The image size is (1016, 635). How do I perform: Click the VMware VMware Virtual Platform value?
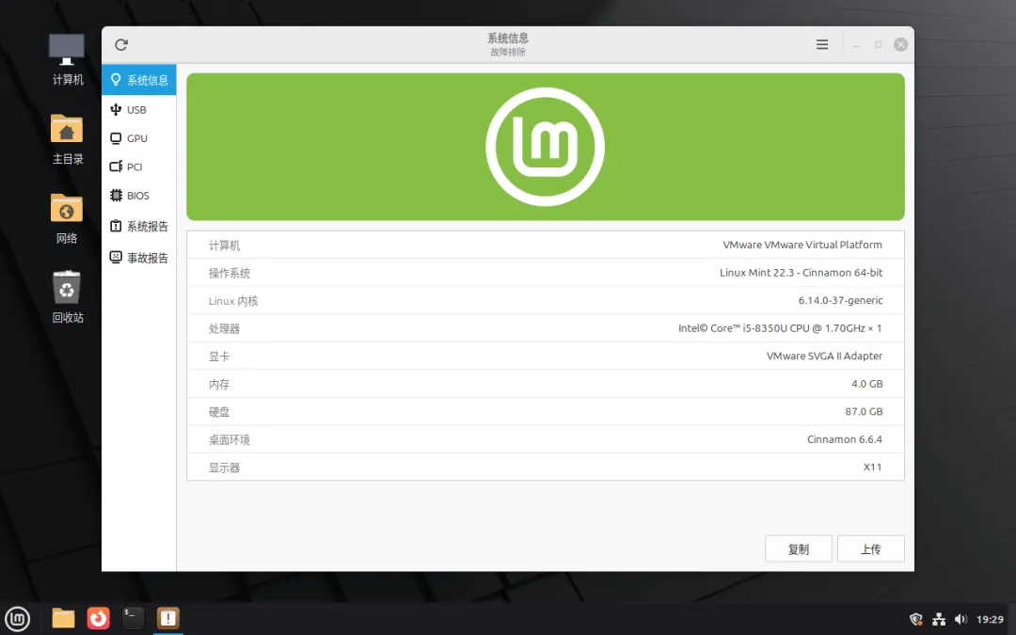(802, 245)
